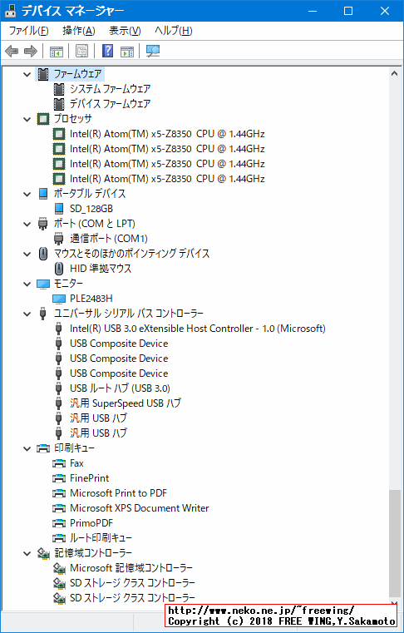Click the PLE2483H monitor icon
The width and height of the screenshot is (404, 633).
59,299
